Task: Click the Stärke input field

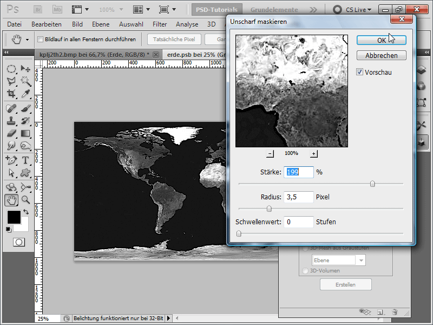Action: tap(299, 172)
